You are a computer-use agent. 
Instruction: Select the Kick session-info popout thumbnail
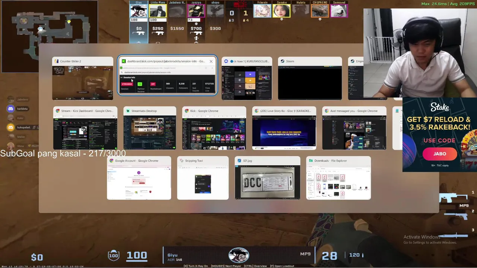pos(167,76)
